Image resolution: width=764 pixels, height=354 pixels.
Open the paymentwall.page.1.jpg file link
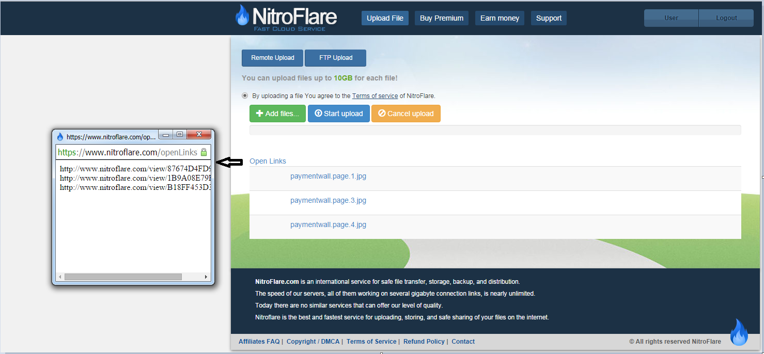point(328,176)
